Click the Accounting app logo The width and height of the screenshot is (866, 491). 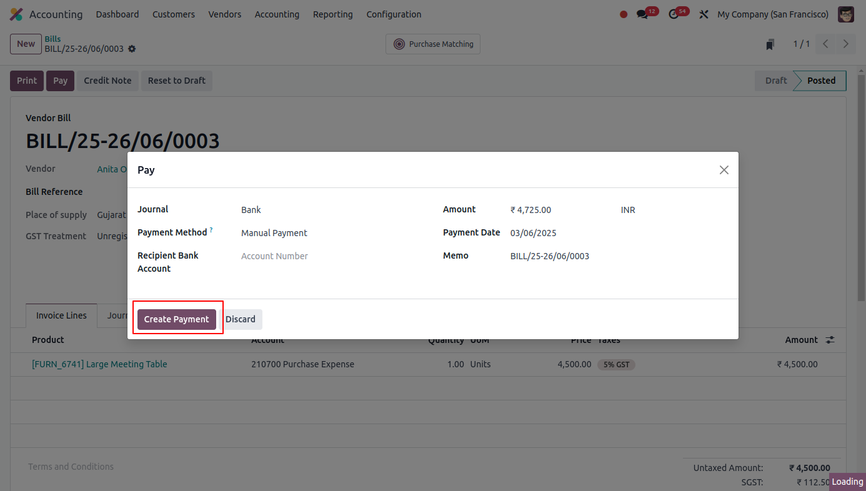pos(16,14)
